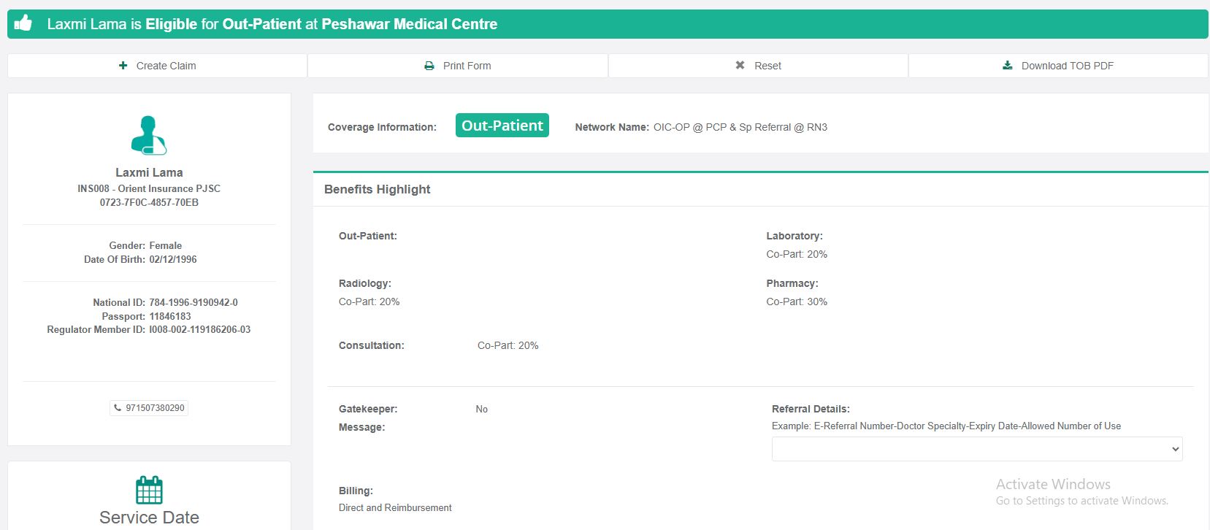Click the download icon beside Download TOB PDF
The width and height of the screenshot is (1210, 530).
coord(1008,66)
